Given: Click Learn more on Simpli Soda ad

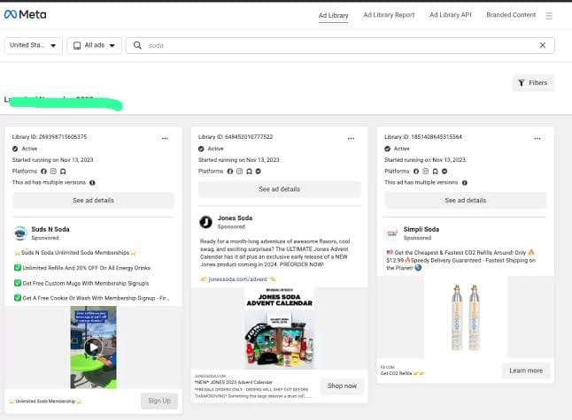Looking at the screenshot, I should pyautogui.click(x=526, y=370).
